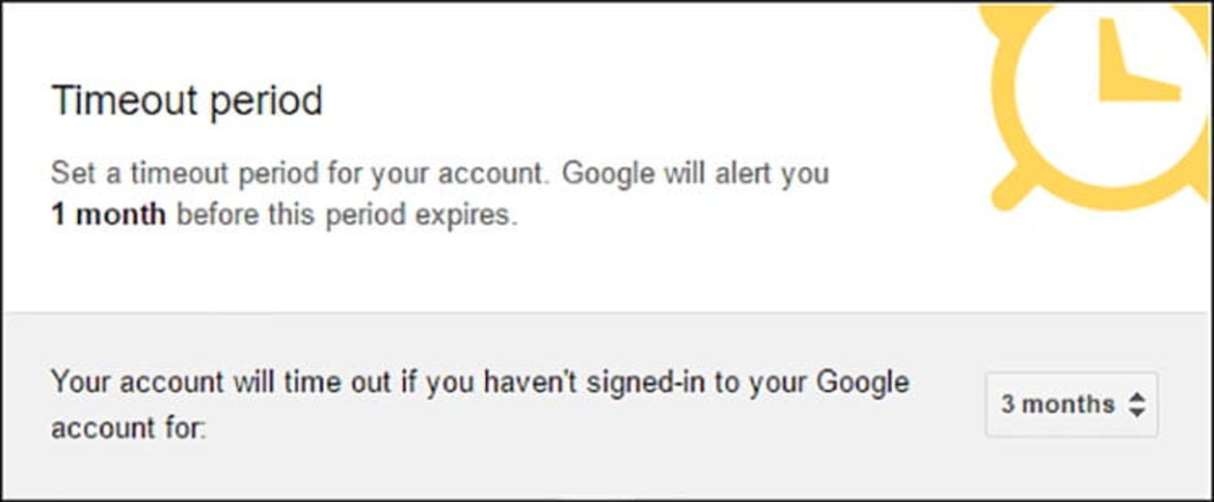Viewport: 1214px width, 502px height.
Task: Click the "Timeout period" heading
Action: click(187, 101)
